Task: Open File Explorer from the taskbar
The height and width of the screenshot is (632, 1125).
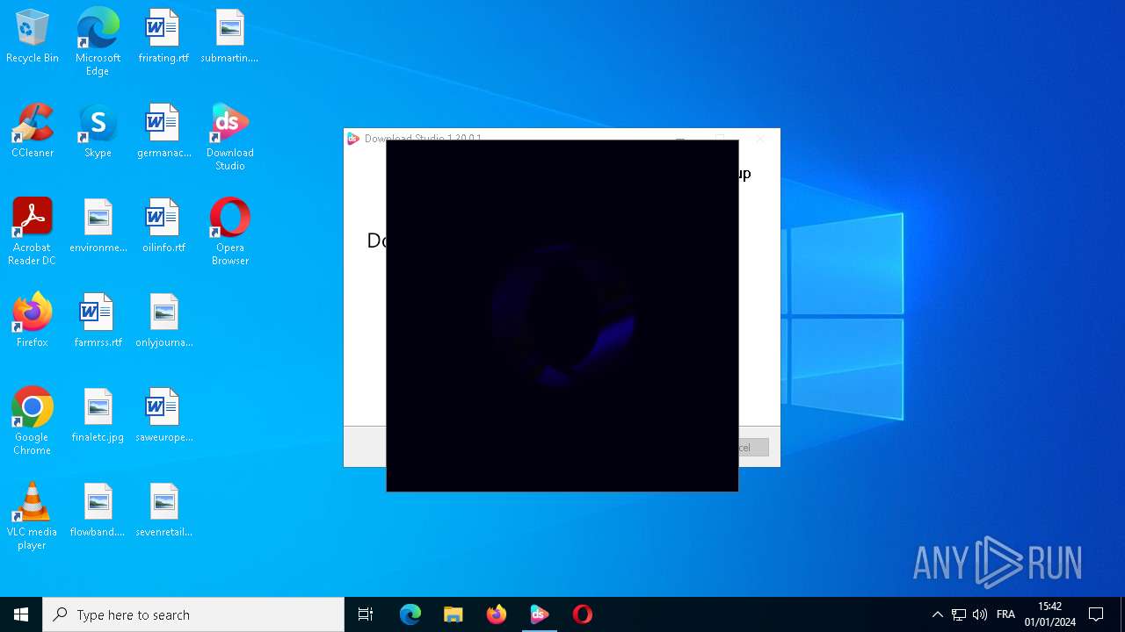Action: (454, 614)
